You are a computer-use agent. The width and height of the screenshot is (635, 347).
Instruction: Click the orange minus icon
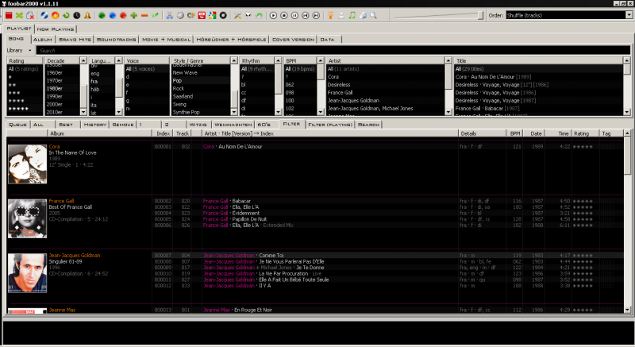pyautogui.click(x=144, y=15)
